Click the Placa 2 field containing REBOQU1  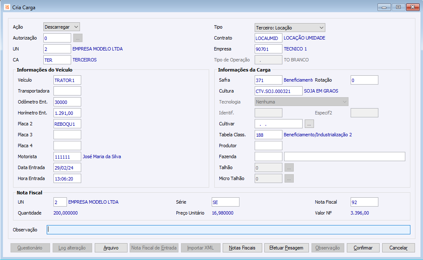coord(67,124)
